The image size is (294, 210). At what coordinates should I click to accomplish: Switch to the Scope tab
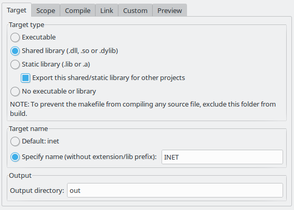[x=46, y=10]
